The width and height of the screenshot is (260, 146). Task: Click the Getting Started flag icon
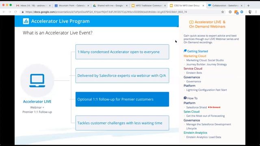click(x=185, y=51)
